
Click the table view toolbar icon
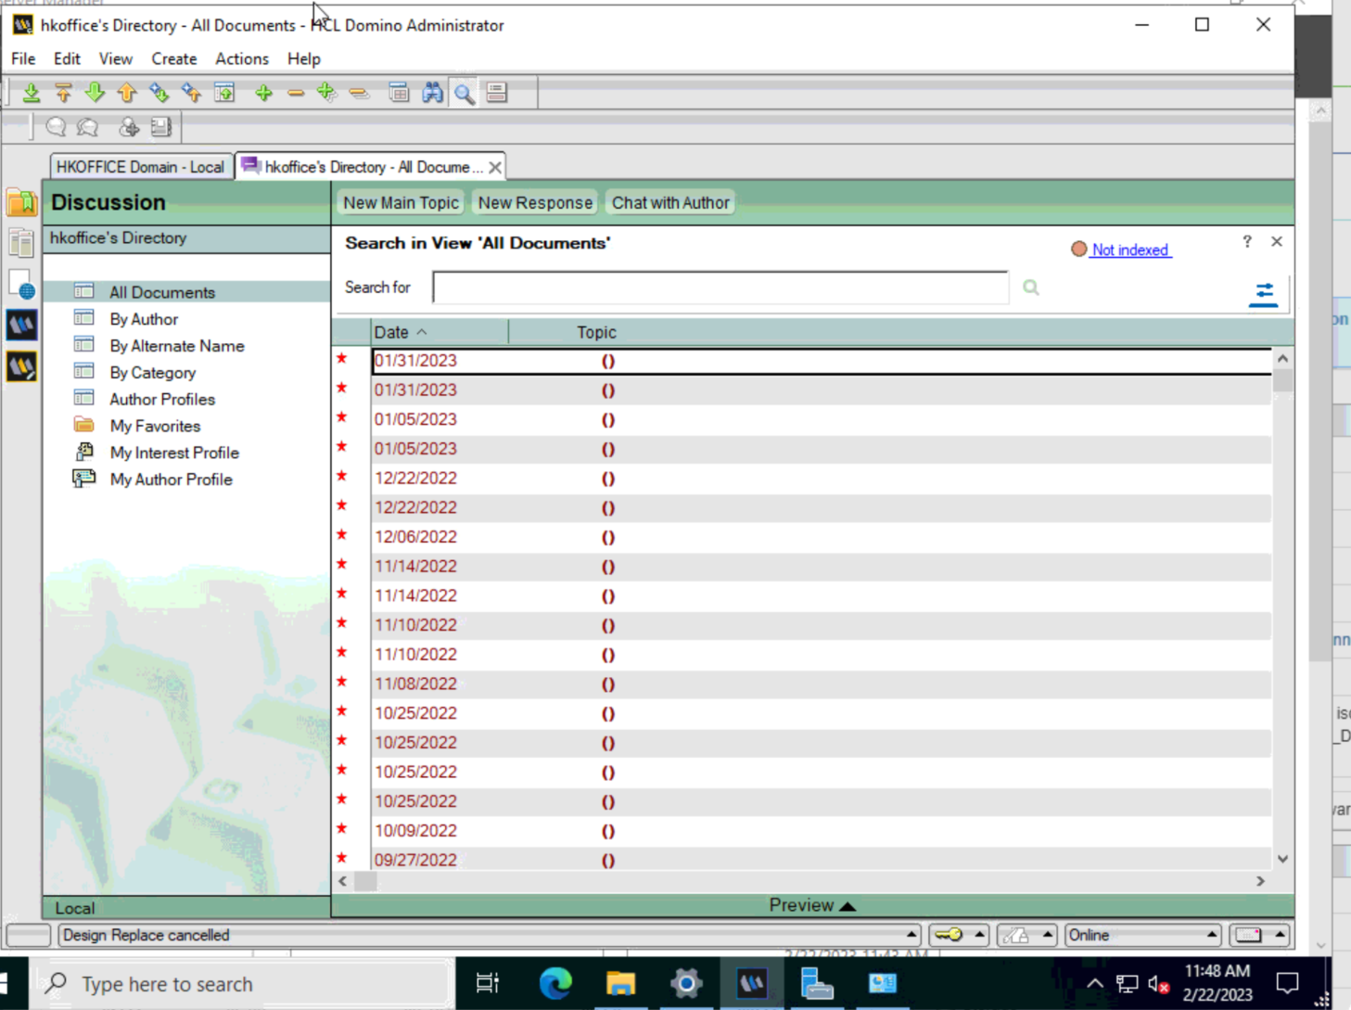point(399,93)
